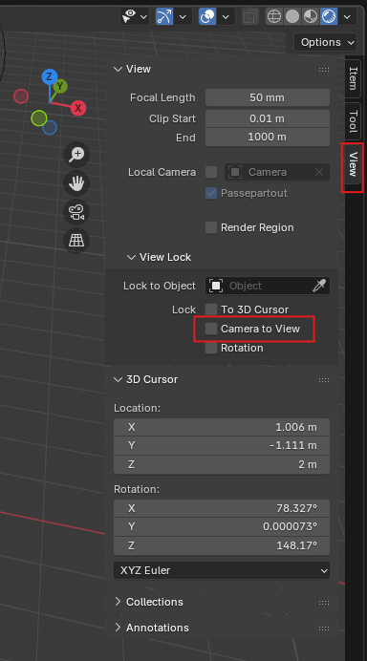Align view to the red X axis
The height and width of the screenshot is (661, 367).
[x=78, y=108]
